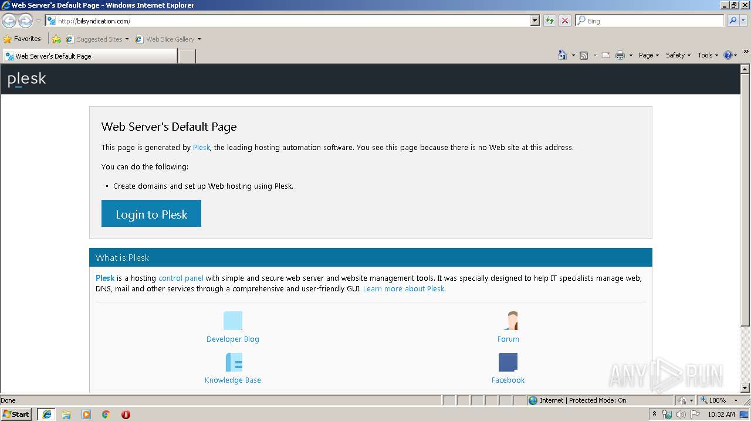This screenshot has height=422, width=751.
Task: Open the Safety menu
Action: (678, 55)
